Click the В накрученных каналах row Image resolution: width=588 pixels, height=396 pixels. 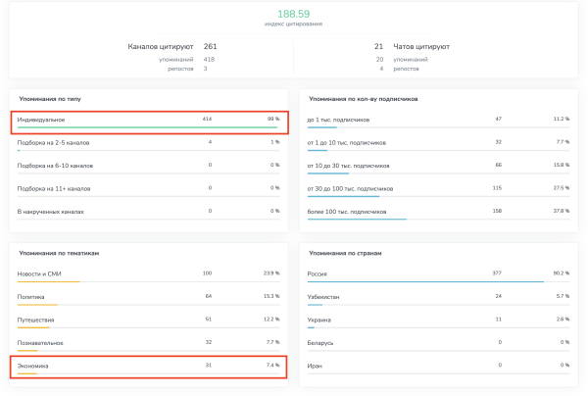pos(149,211)
